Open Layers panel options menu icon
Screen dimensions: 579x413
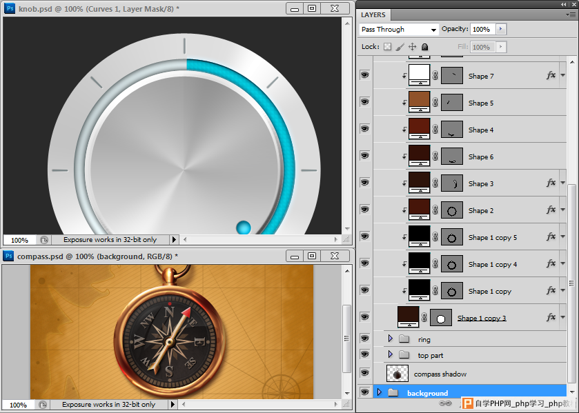click(571, 14)
